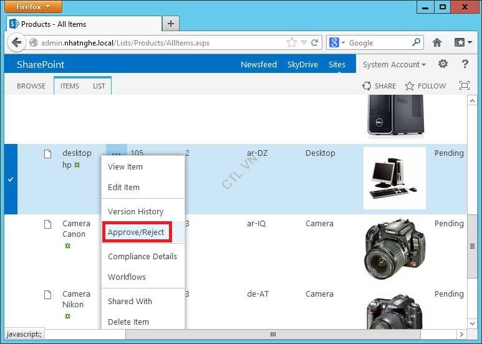Click the browser back arrow button
This screenshot has width=482, height=344.
point(16,43)
